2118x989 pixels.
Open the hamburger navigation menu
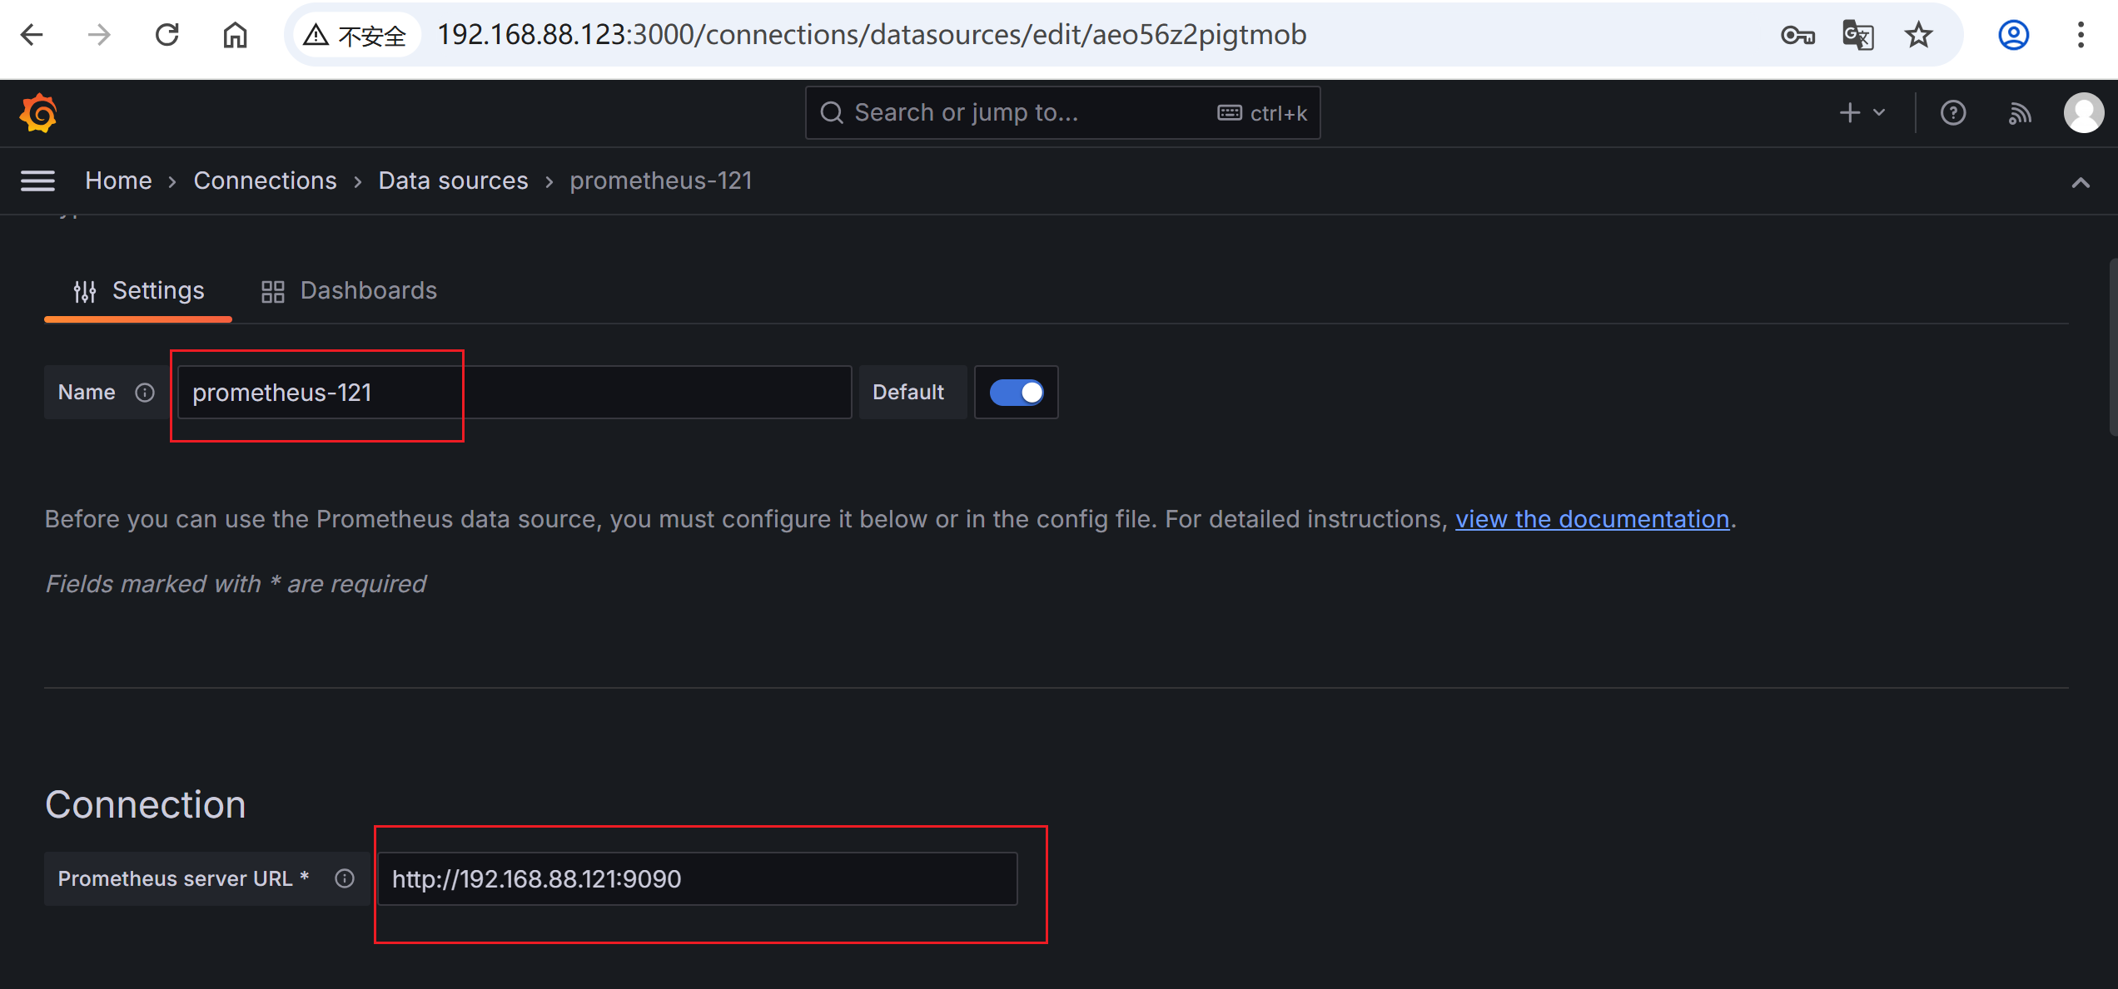(x=37, y=180)
